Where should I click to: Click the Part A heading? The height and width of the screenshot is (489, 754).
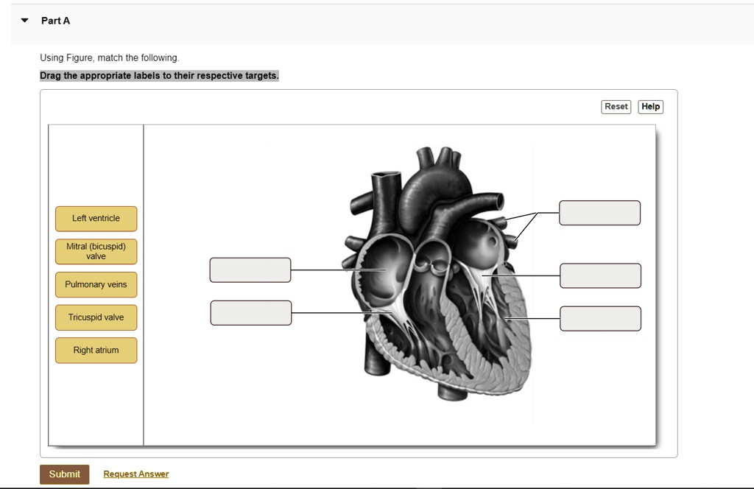coord(55,20)
